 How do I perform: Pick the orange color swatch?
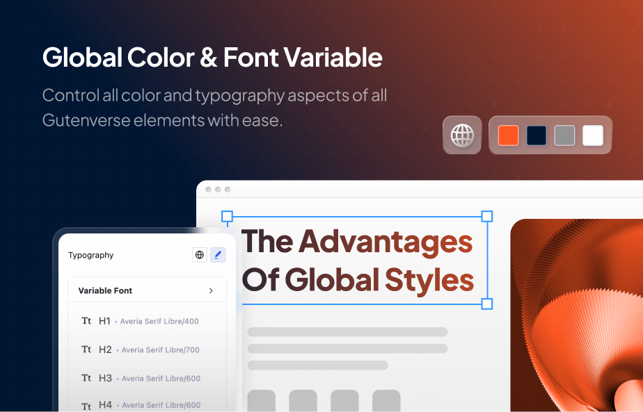coord(508,135)
